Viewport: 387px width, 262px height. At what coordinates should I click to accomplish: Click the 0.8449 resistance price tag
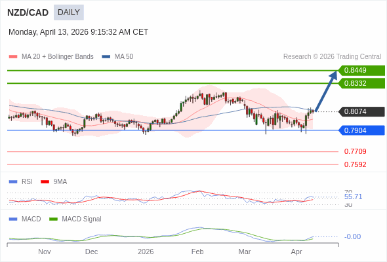click(361, 71)
